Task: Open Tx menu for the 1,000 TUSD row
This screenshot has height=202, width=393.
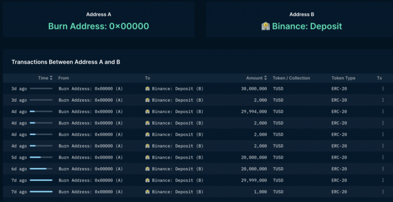Action: [383, 192]
